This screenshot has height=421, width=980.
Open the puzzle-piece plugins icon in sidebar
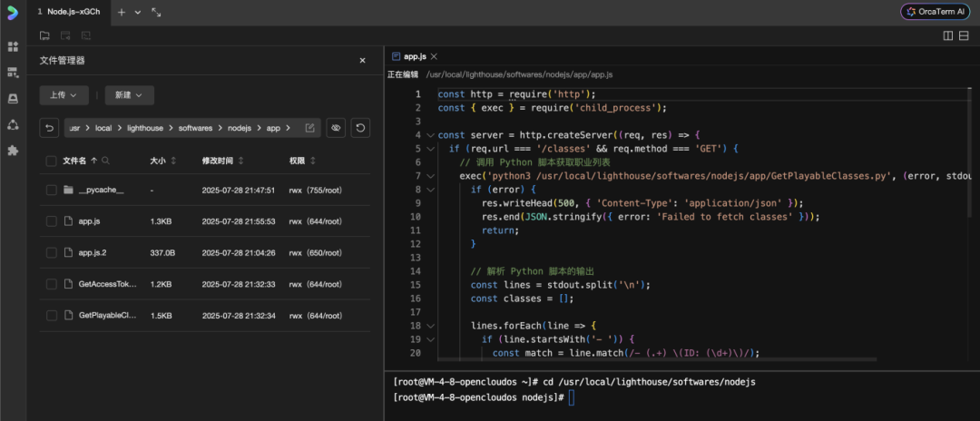click(x=13, y=151)
